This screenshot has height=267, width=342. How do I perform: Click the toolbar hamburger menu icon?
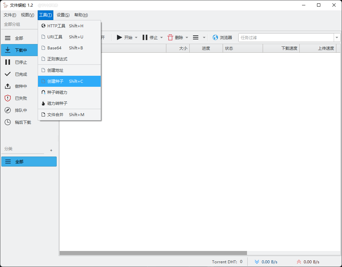coord(196,38)
